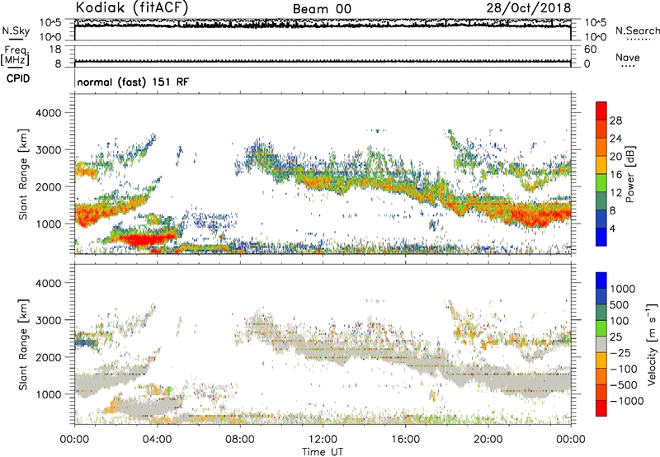Click the 'Slant Range [km]' label of the power panel
The image size is (660, 457).
(23, 174)
